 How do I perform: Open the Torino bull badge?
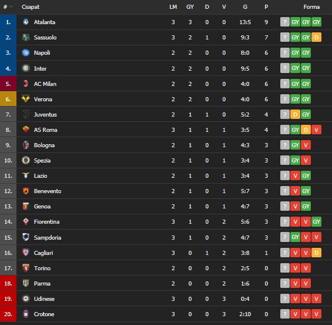[x=26, y=268]
